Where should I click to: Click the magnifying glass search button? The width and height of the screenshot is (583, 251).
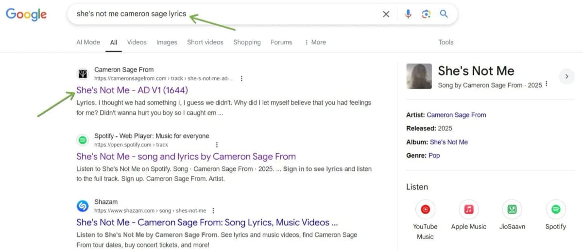point(444,14)
